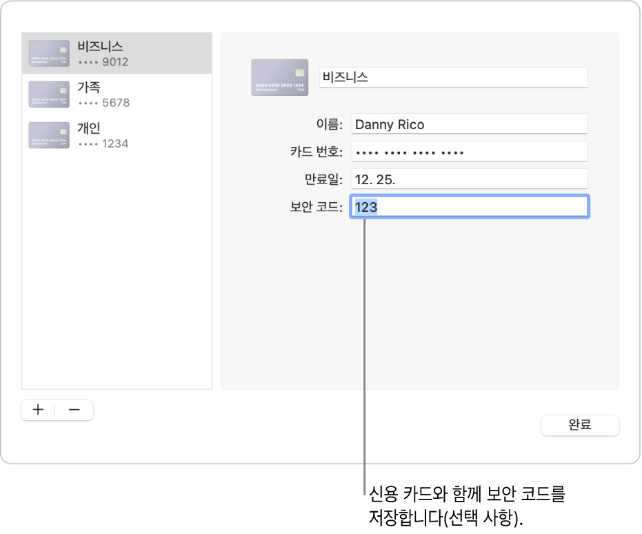Click the 보안 코드 field containing 123
Screen dimensions: 642x534
469,207
